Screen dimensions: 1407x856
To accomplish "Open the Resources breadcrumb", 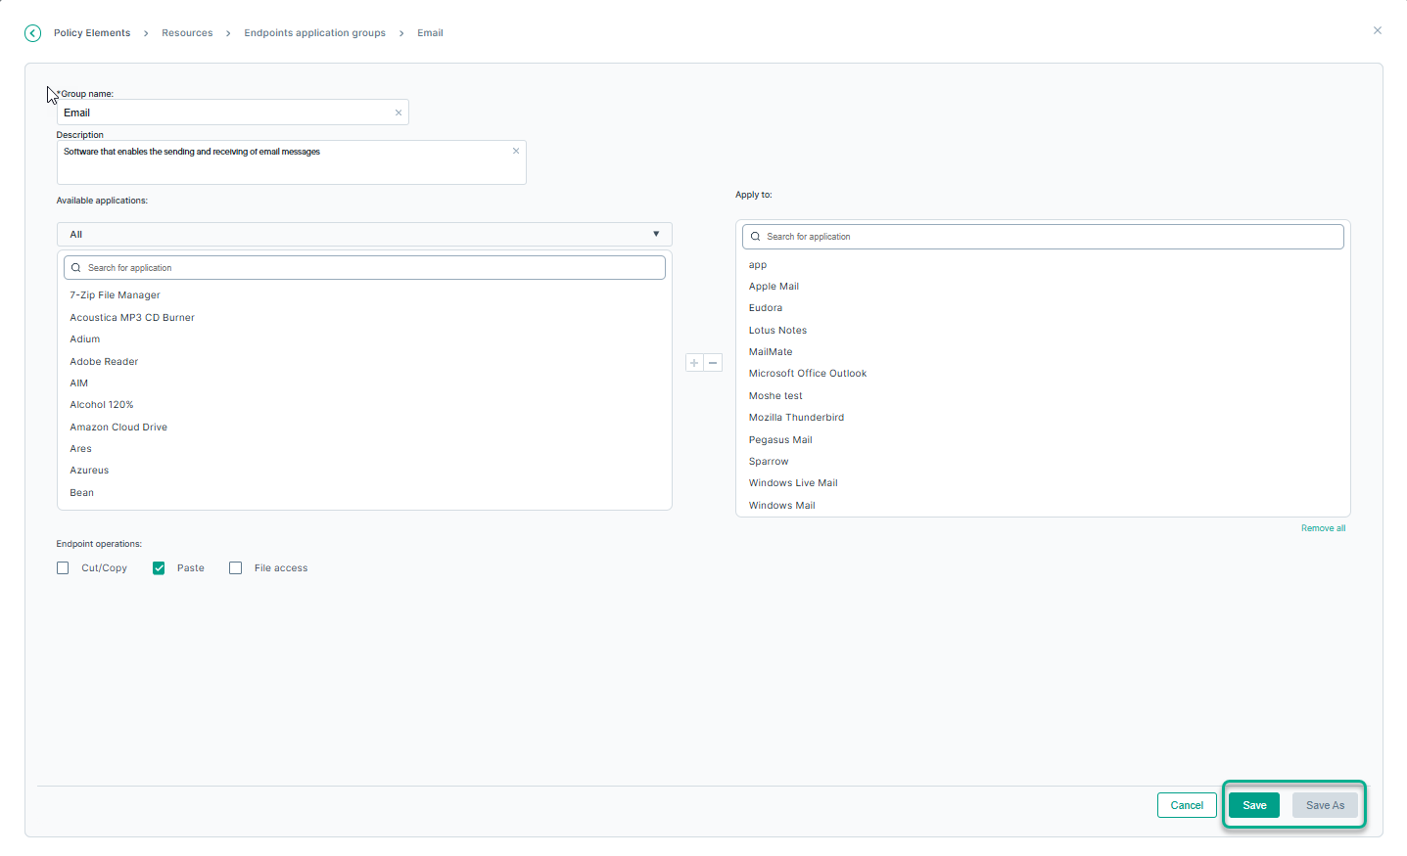I will [187, 33].
